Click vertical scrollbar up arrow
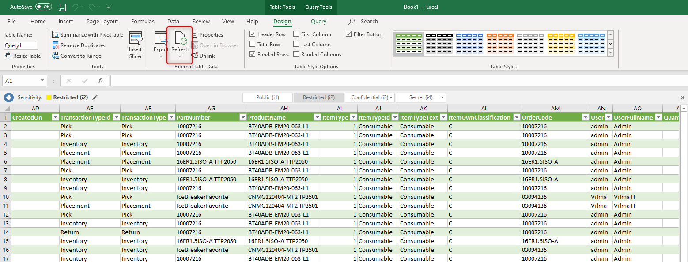Image resolution: width=688 pixels, height=262 pixels. [684, 109]
